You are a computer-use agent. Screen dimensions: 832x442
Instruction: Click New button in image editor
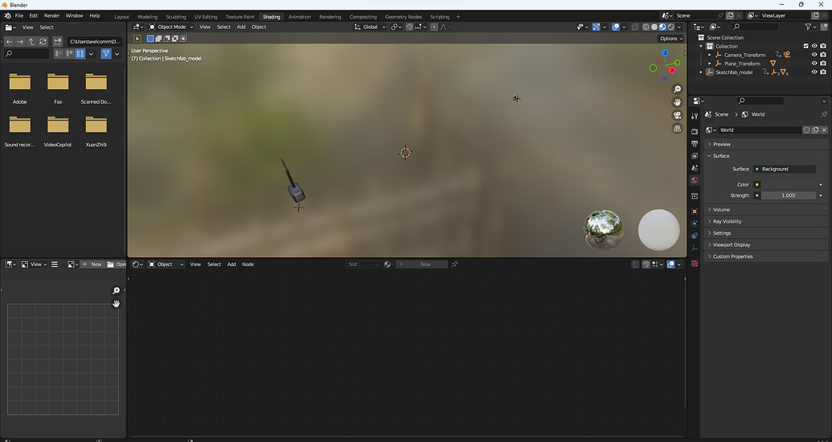(x=92, y=264)
